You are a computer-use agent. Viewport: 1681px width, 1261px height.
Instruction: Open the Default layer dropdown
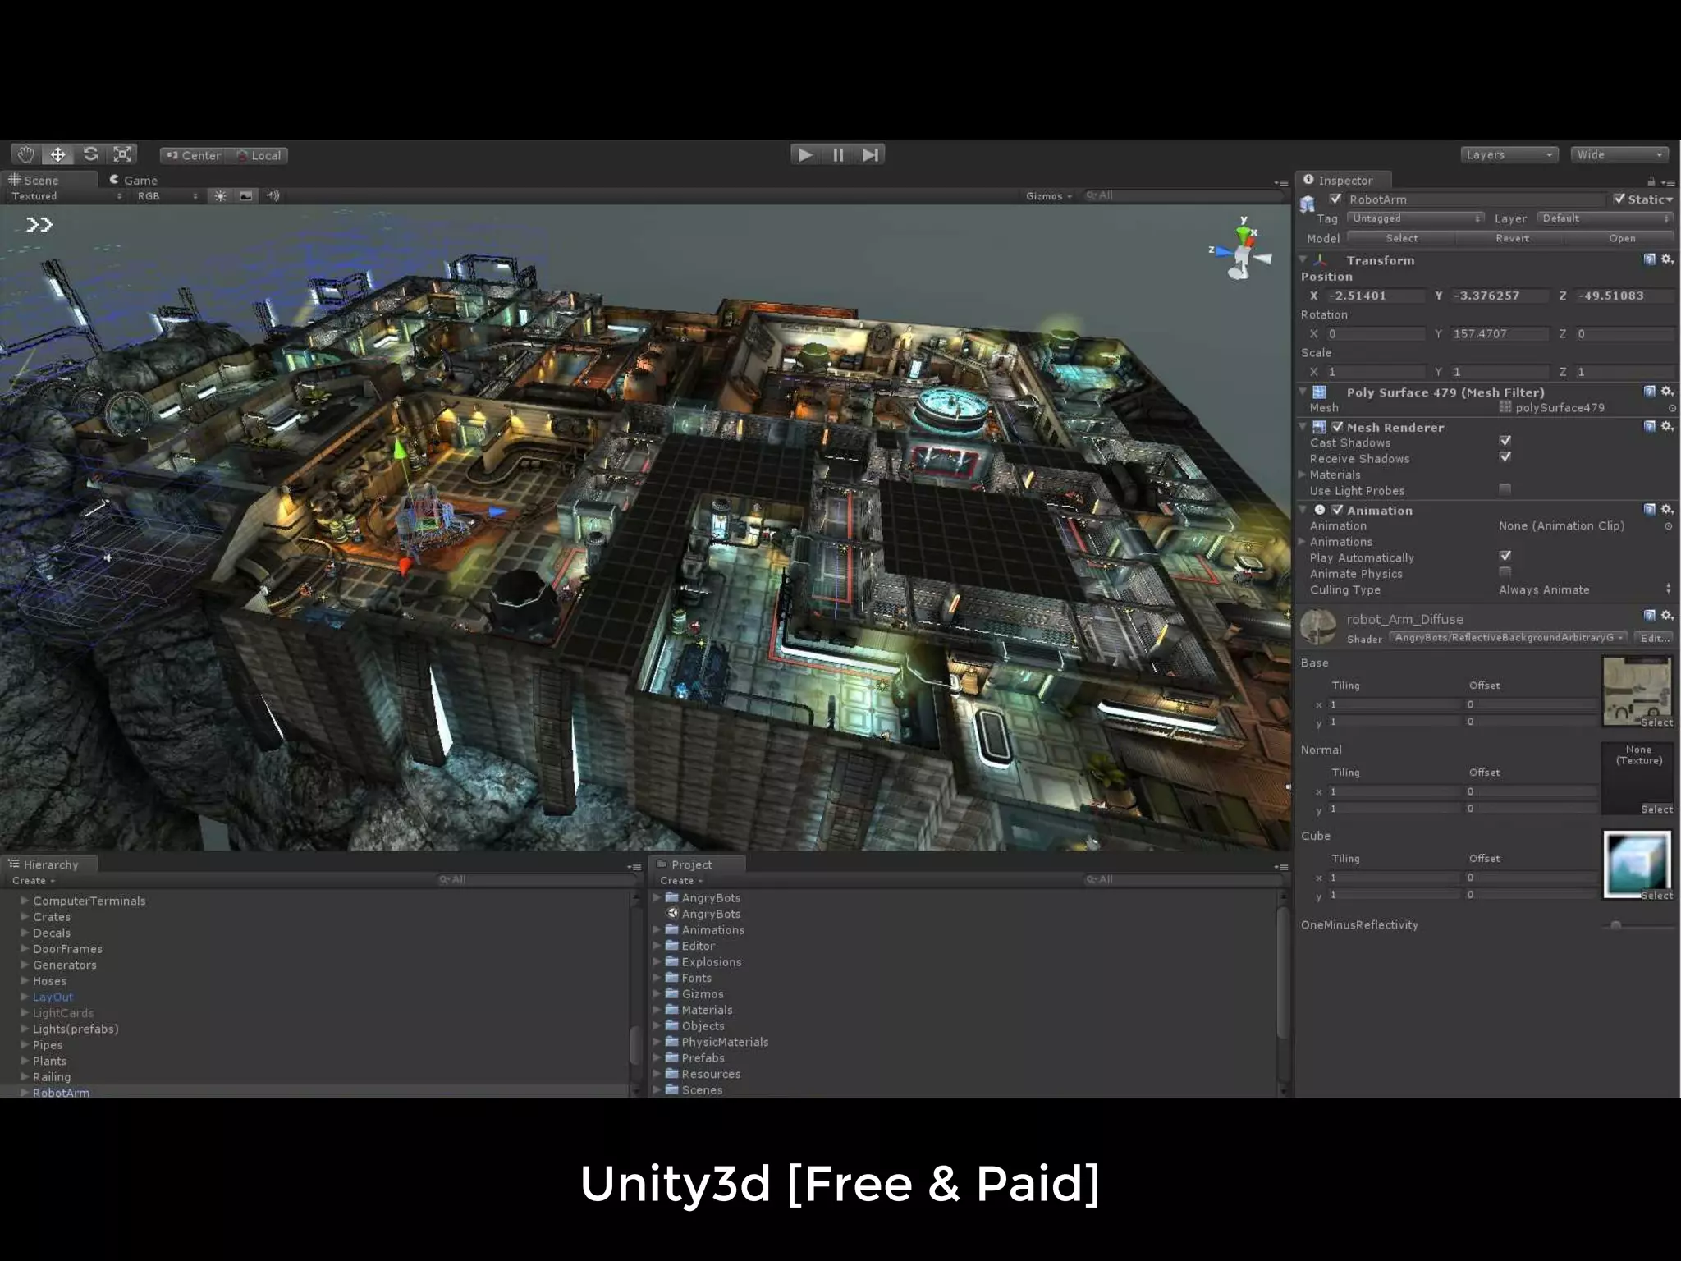coord(1605,218)
